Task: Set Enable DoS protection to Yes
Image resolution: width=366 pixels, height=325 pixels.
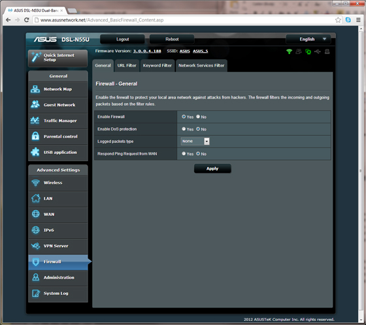Action: click(184, 129)
